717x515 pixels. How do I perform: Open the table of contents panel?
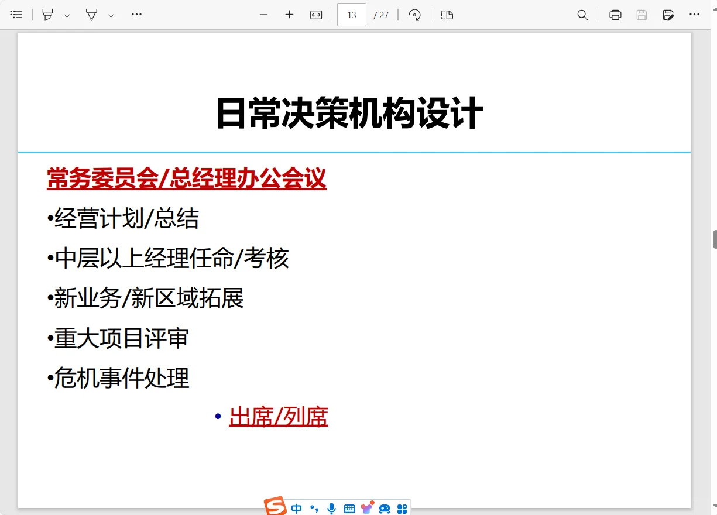click(16, 15)
